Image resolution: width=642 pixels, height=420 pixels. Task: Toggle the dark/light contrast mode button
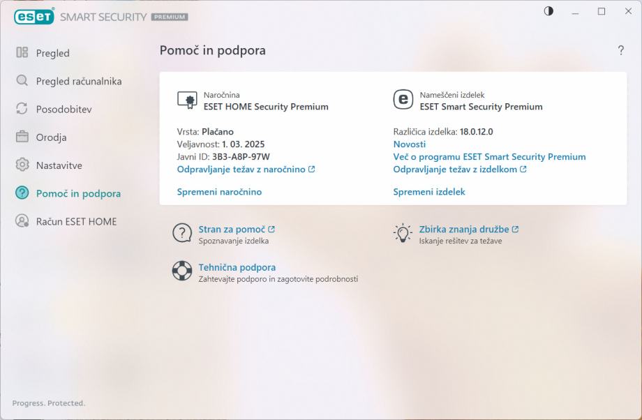548,11
